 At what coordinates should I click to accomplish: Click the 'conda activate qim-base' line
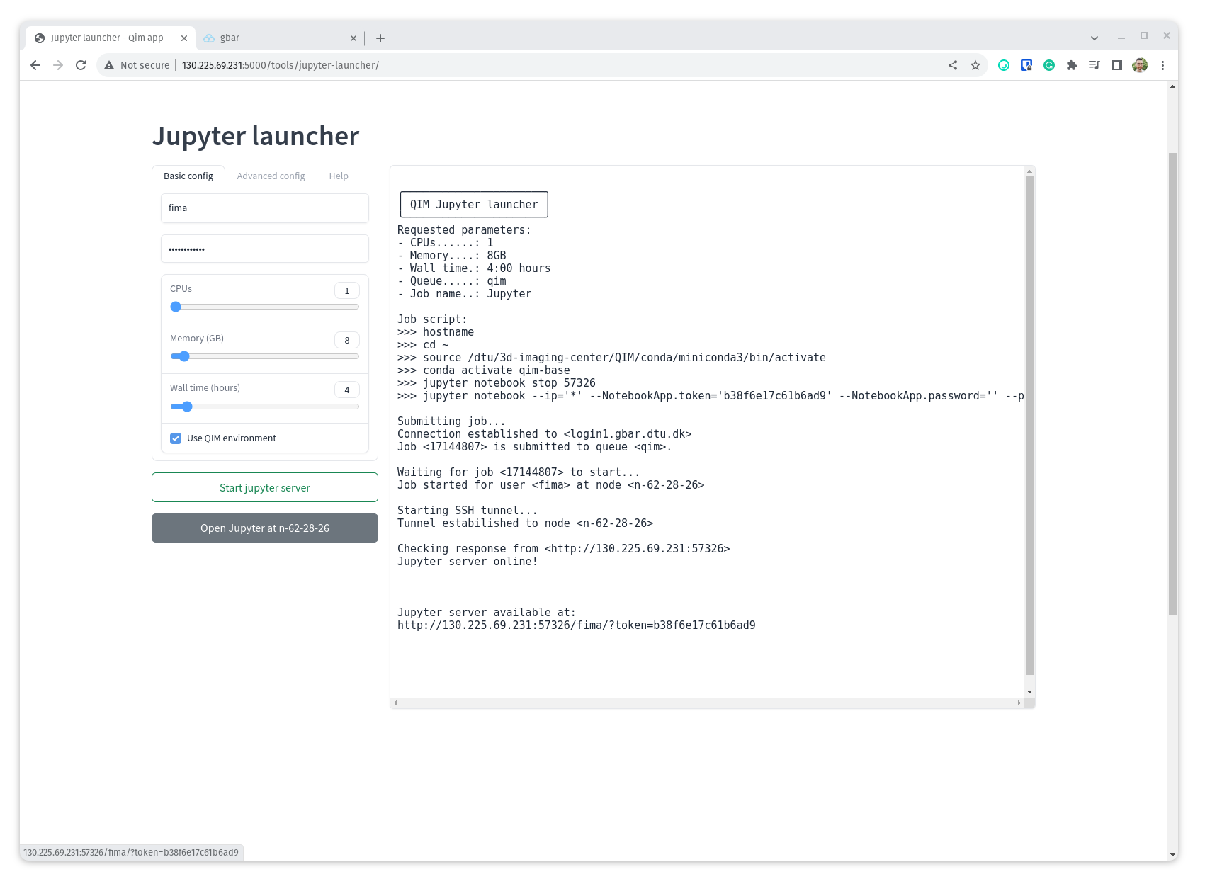point(484,370)
